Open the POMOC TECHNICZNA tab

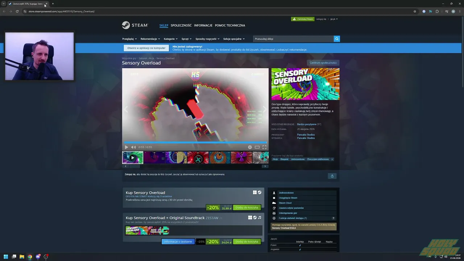pyautogui.click(x=230, y=25)
